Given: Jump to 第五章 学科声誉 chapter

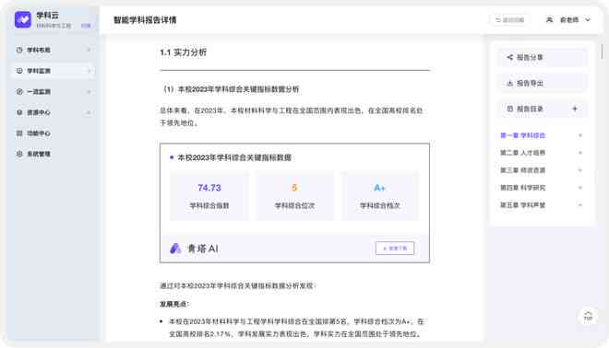Looking at the screenshot, I should (x=523, y=205).
